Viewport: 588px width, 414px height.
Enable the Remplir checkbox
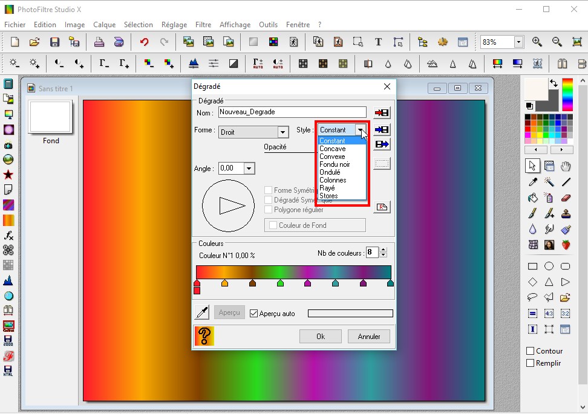531,363
